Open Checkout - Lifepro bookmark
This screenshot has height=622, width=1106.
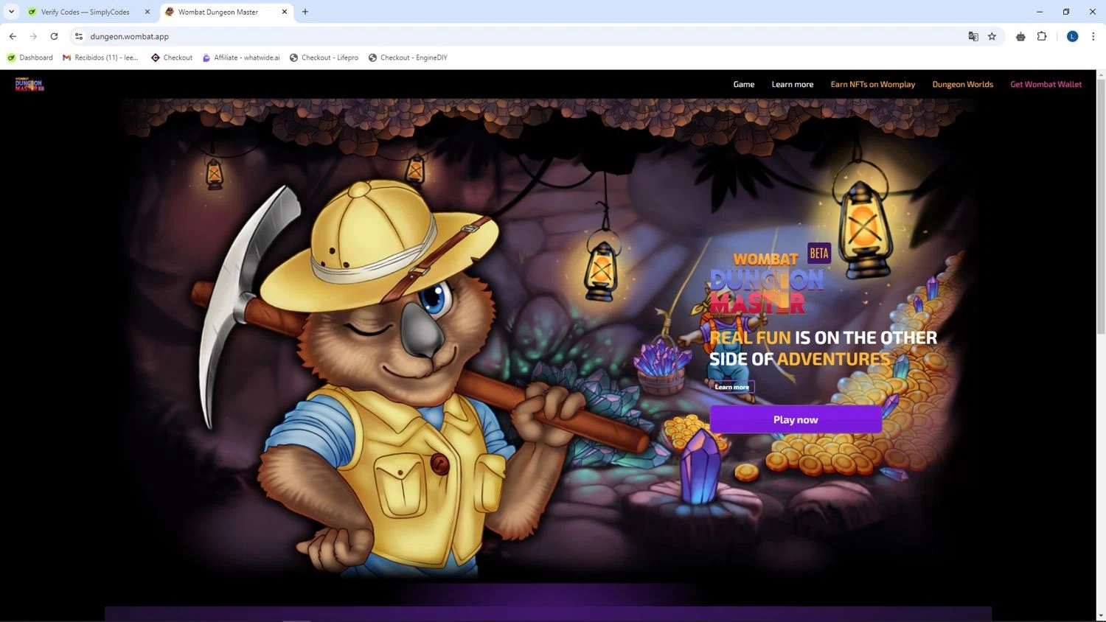coord(324,57)
